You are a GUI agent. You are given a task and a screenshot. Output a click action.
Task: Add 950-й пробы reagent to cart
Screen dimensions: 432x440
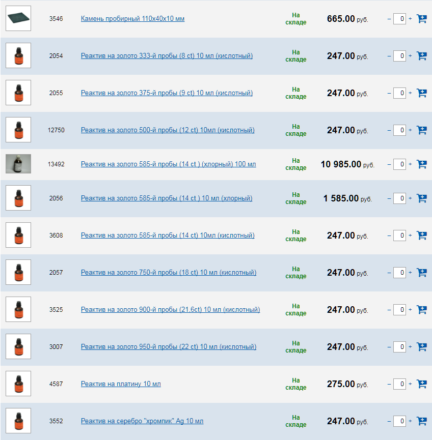(422, 347)
